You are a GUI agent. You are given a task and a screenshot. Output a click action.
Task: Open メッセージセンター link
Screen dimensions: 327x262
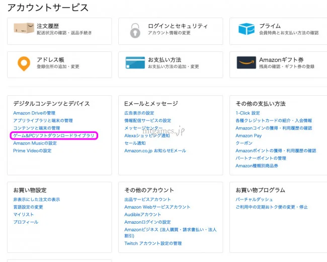click(143, 128)
